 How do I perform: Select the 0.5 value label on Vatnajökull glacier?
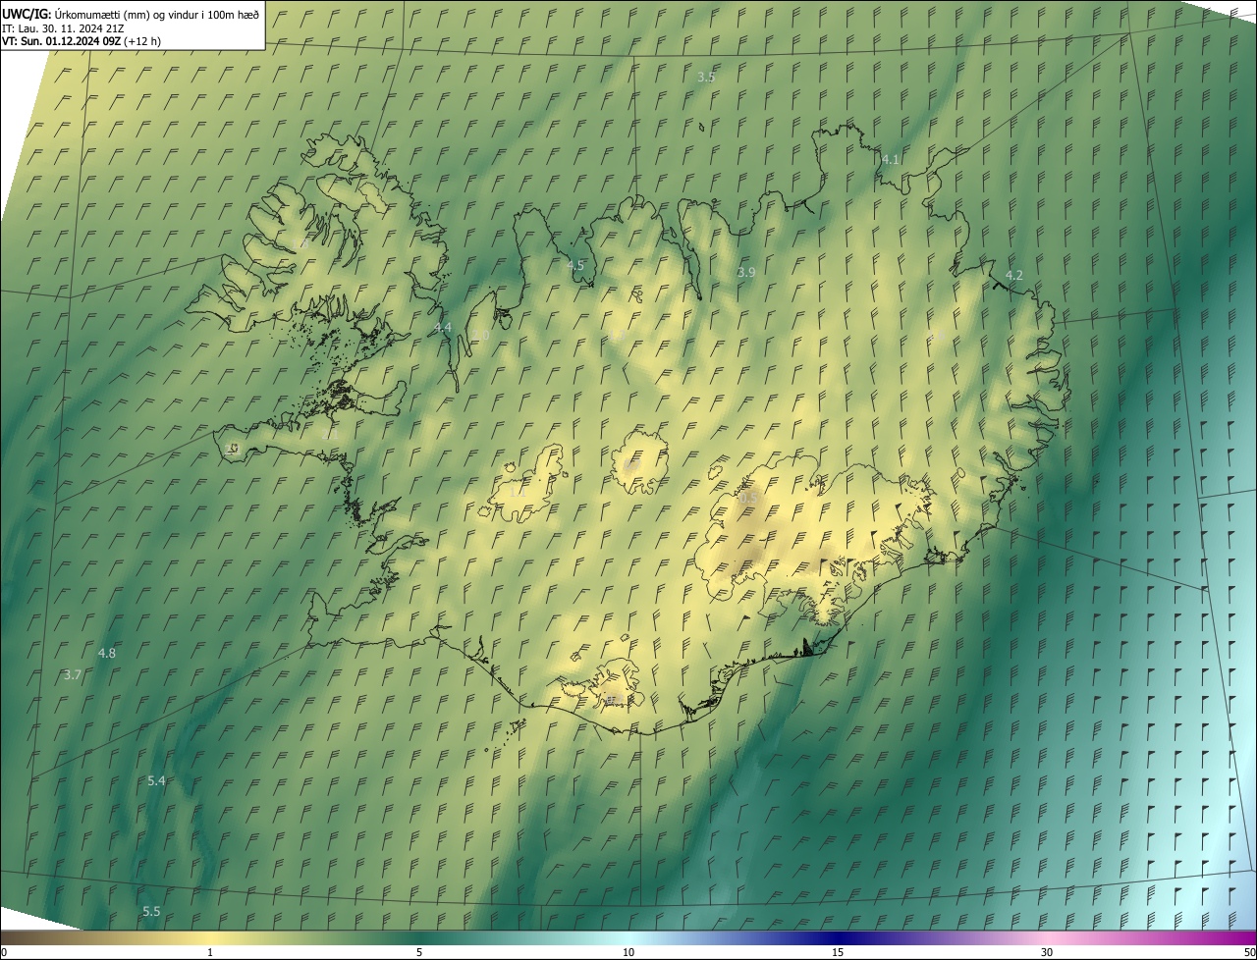pyautogui.click(x=748, y=499)
